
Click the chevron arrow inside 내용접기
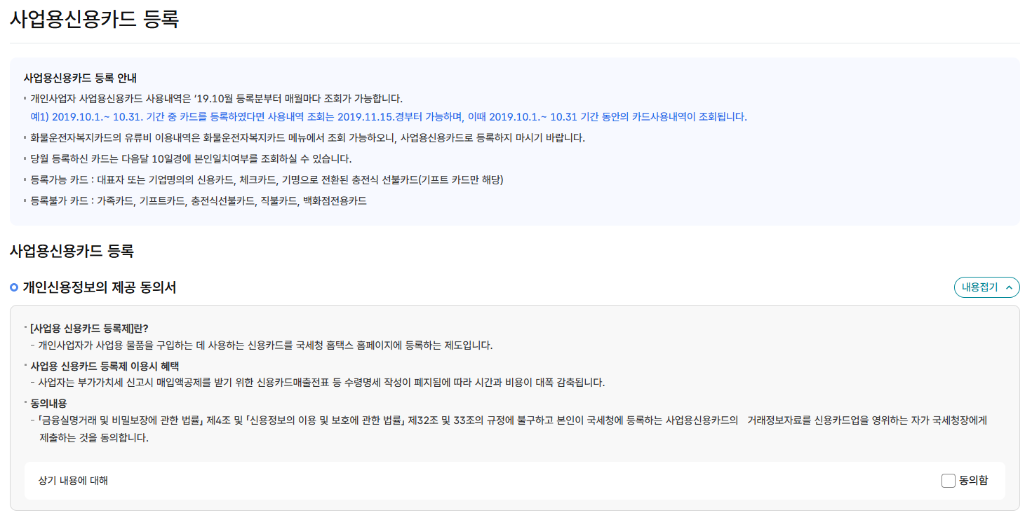point(1009,287)
